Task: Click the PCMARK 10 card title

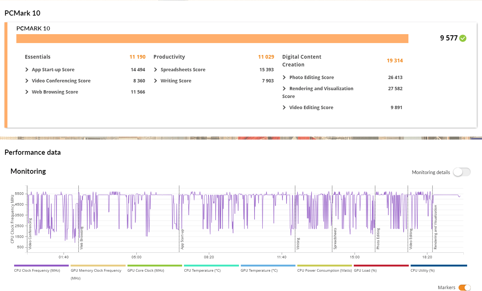Action: point(33,28)
